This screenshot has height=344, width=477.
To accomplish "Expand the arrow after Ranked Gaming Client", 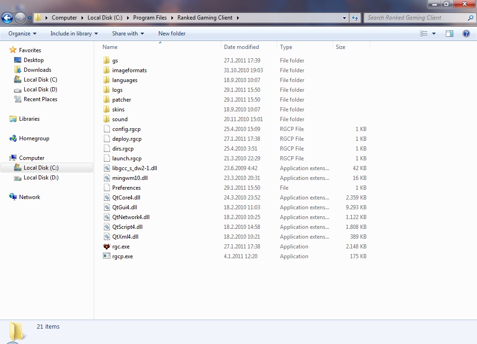I will pos(238,18).
